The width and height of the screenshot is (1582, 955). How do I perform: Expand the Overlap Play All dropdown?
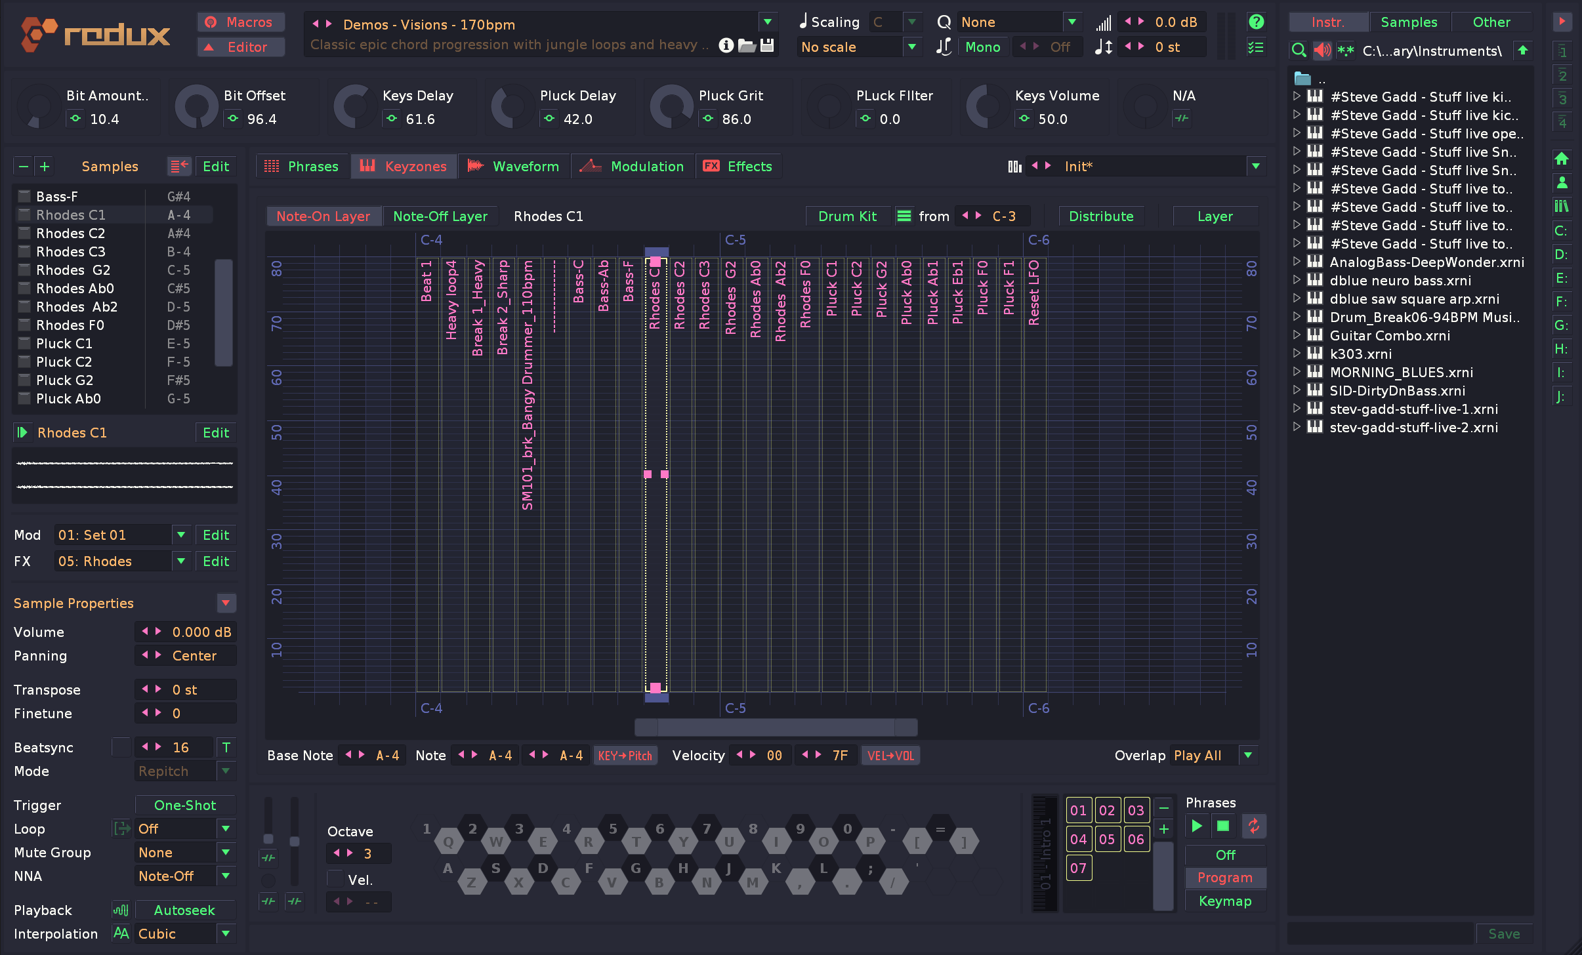[1250, 755]
